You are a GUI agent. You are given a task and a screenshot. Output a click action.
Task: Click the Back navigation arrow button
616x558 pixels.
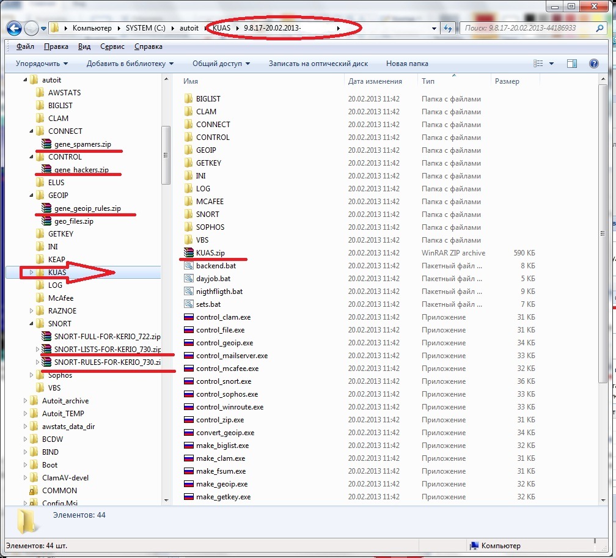15,28
